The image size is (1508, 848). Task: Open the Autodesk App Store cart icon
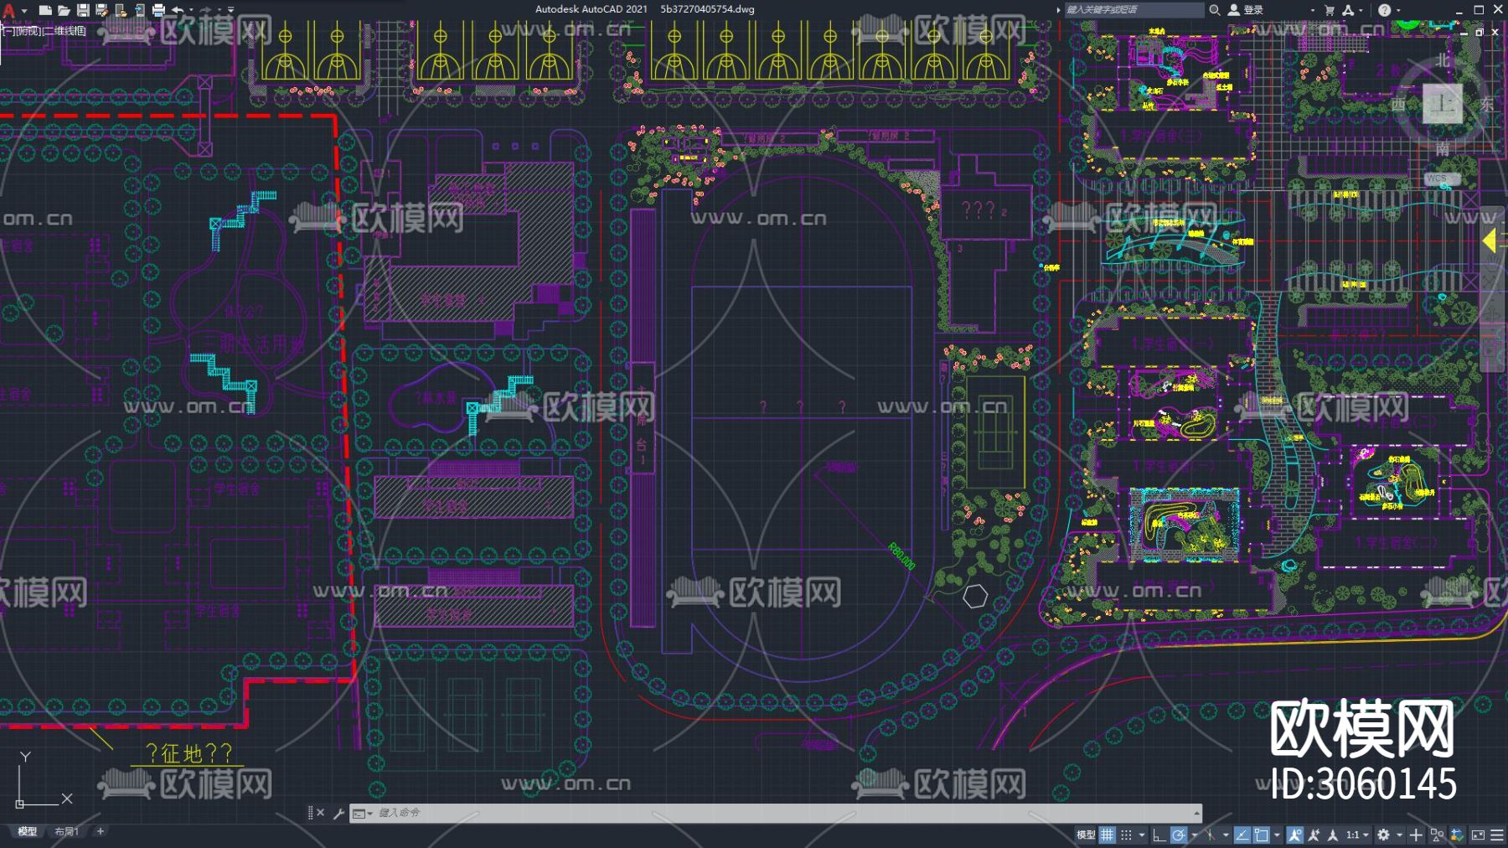(x=1329, y=10)
